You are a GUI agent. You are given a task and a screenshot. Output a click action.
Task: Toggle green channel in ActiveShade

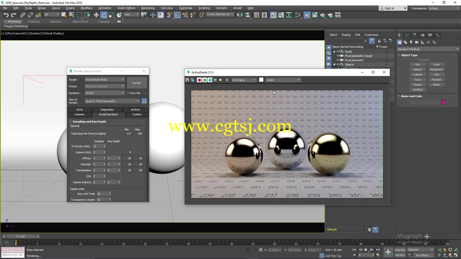(x=205, y=80)
